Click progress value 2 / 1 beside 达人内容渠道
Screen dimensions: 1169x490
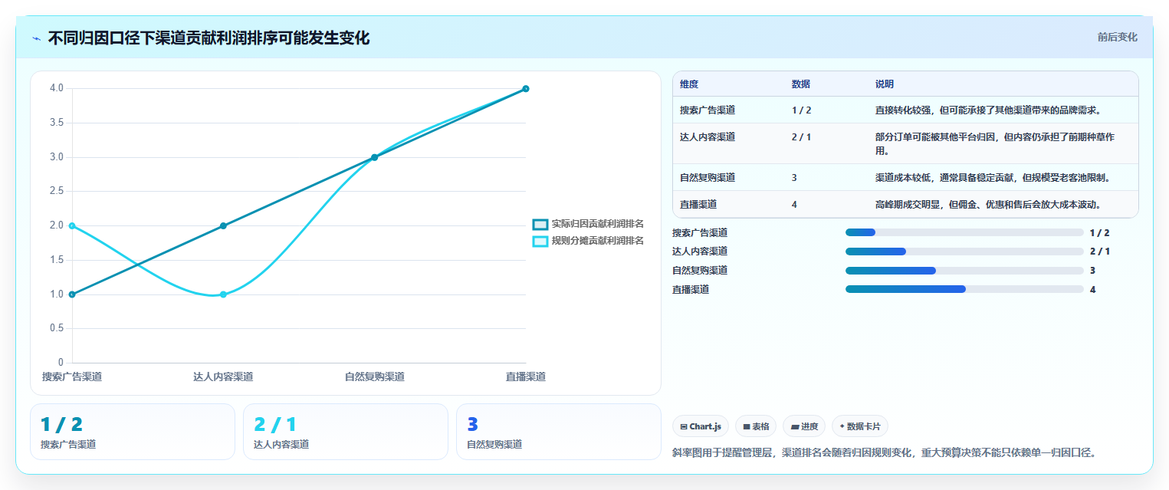[1099, 252]
